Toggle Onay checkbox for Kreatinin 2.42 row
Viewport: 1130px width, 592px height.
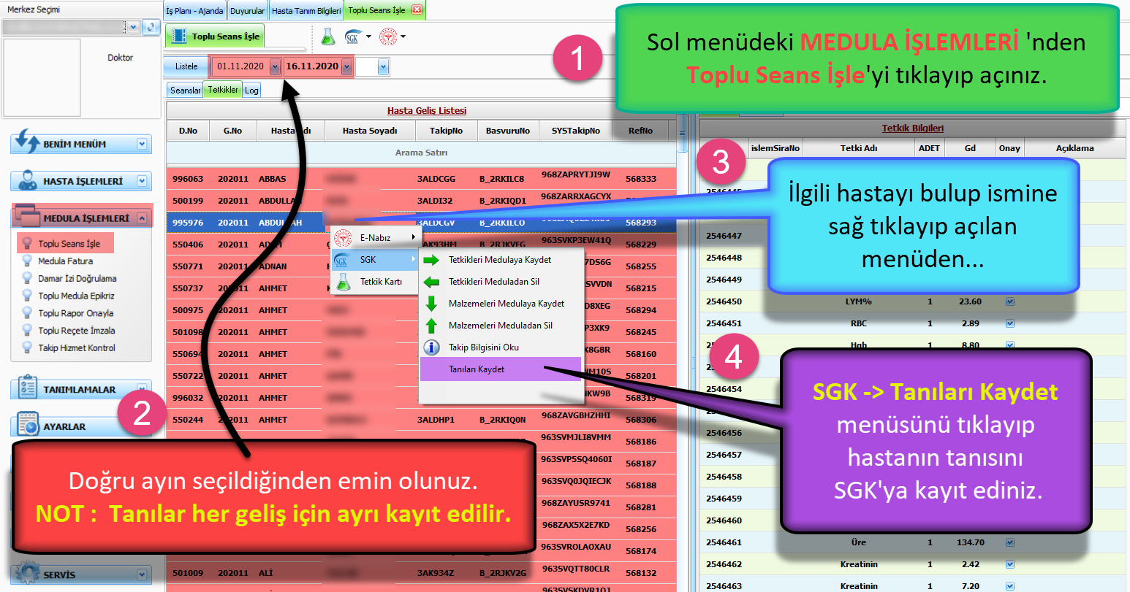coord(1009,564)
